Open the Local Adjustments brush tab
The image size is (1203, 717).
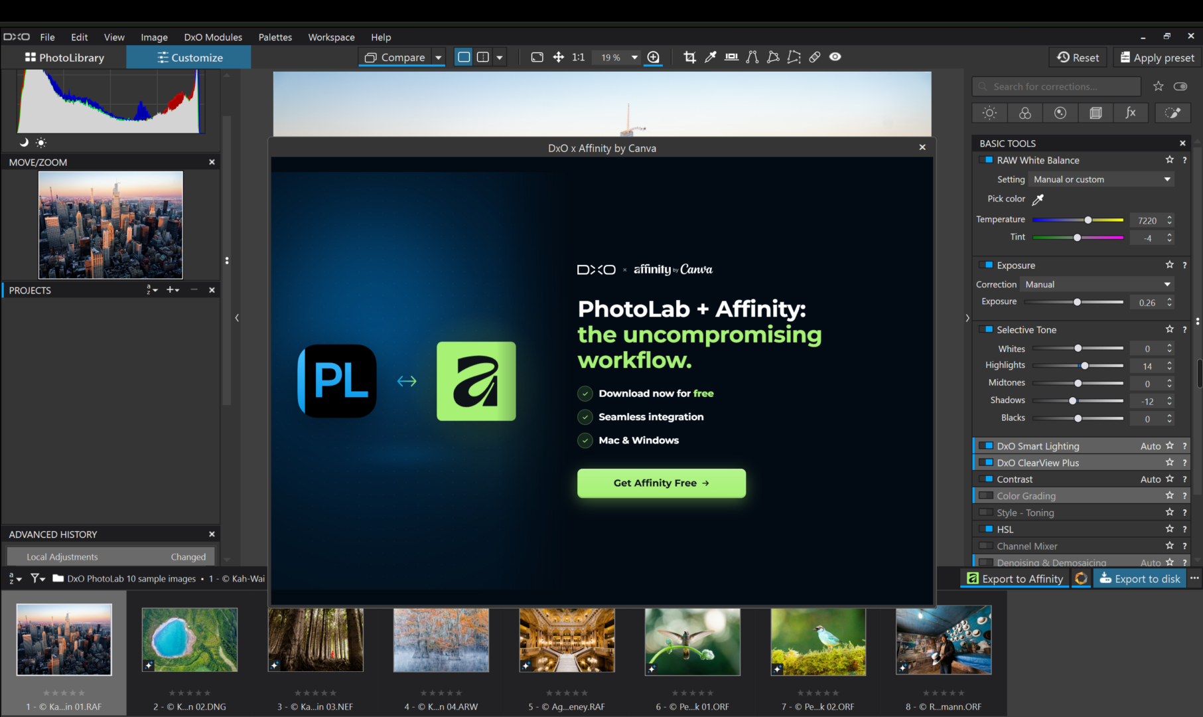coord(1172,113)
